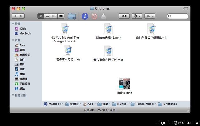The image size is (200, 126).
Task: Open 影片 in the sidebar
Action: click(20, 69)
